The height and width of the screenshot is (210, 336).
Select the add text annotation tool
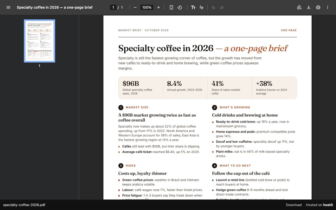point(193,7)
